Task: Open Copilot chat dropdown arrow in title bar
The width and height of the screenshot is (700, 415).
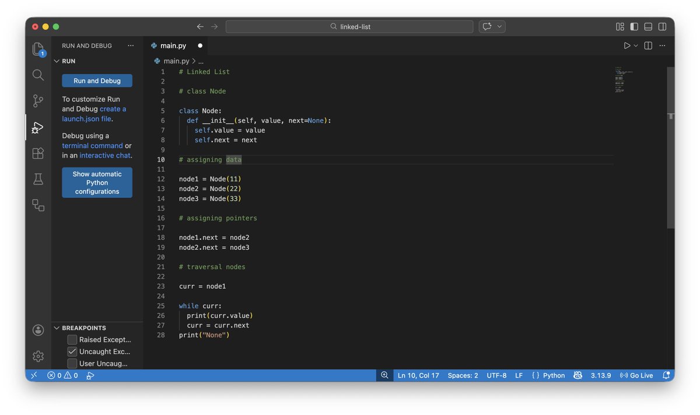Action: pyautogui.click(x=500, y=27)
